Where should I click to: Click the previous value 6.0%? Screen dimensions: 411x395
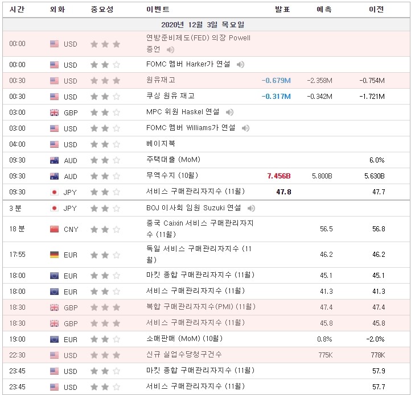pyautogui.click(x=377, y=160)
